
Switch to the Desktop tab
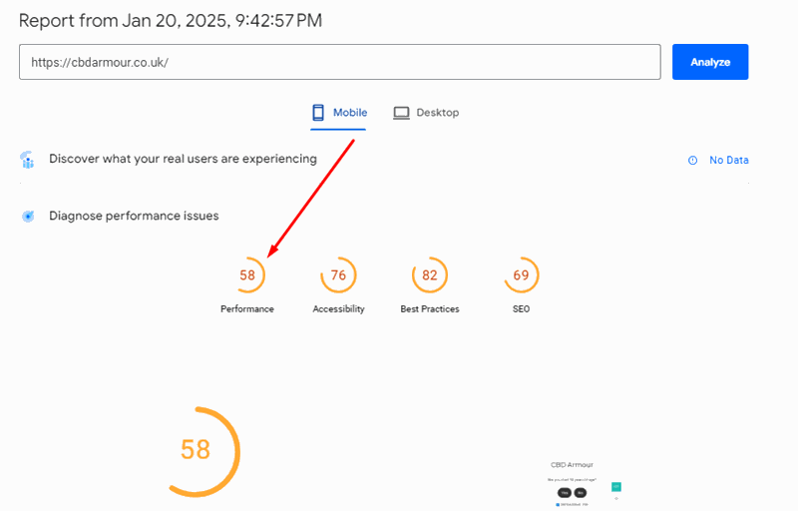click(x=426, y=113)
